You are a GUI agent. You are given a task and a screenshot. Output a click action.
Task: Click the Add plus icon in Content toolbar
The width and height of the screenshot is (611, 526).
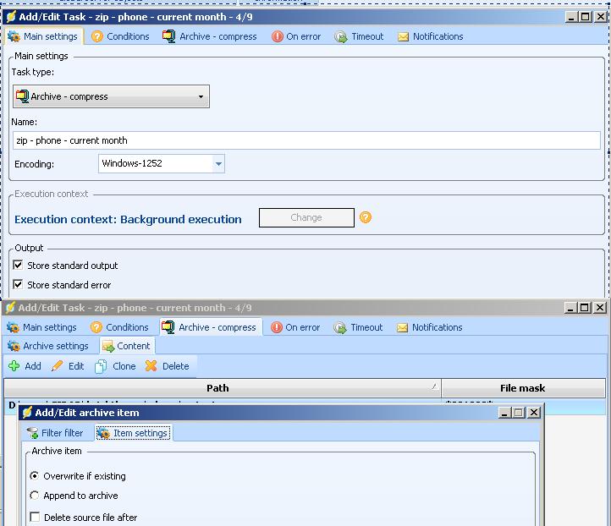point(14,366)
